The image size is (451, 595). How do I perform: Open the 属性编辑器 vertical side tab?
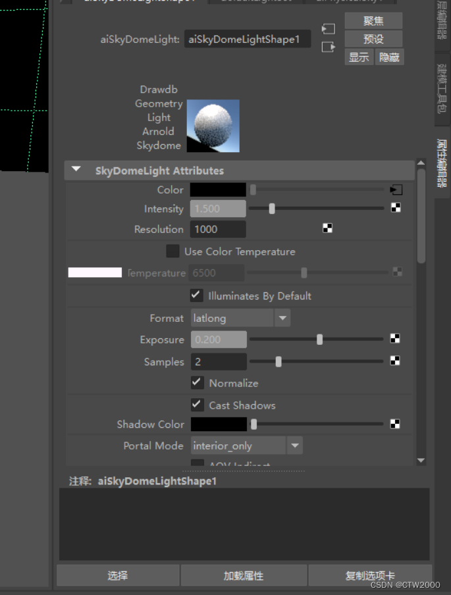[x=442, y=163]
